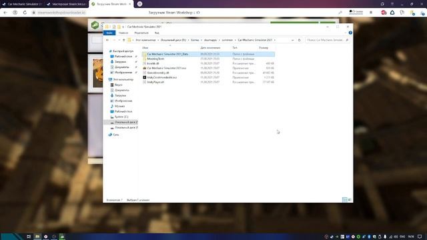Click the 'common' breadcrumb in address bar
Screen dimensions: 427x240
point(227,40)
